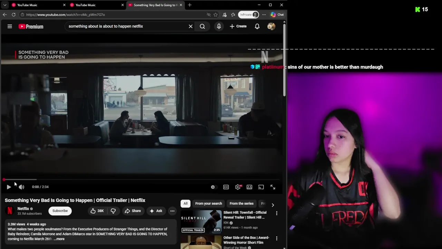Open Silent Hill: Townfall video title
The width and height of the screenshot is (442, 249).
(x=245, y=215)
